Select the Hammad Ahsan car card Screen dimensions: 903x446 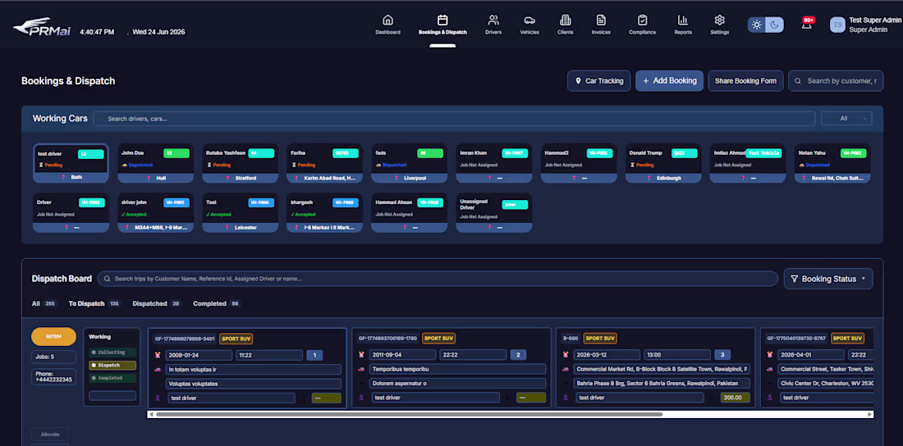410,213
